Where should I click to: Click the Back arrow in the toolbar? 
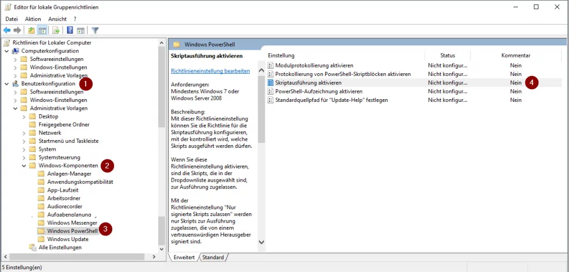point(7,30)
